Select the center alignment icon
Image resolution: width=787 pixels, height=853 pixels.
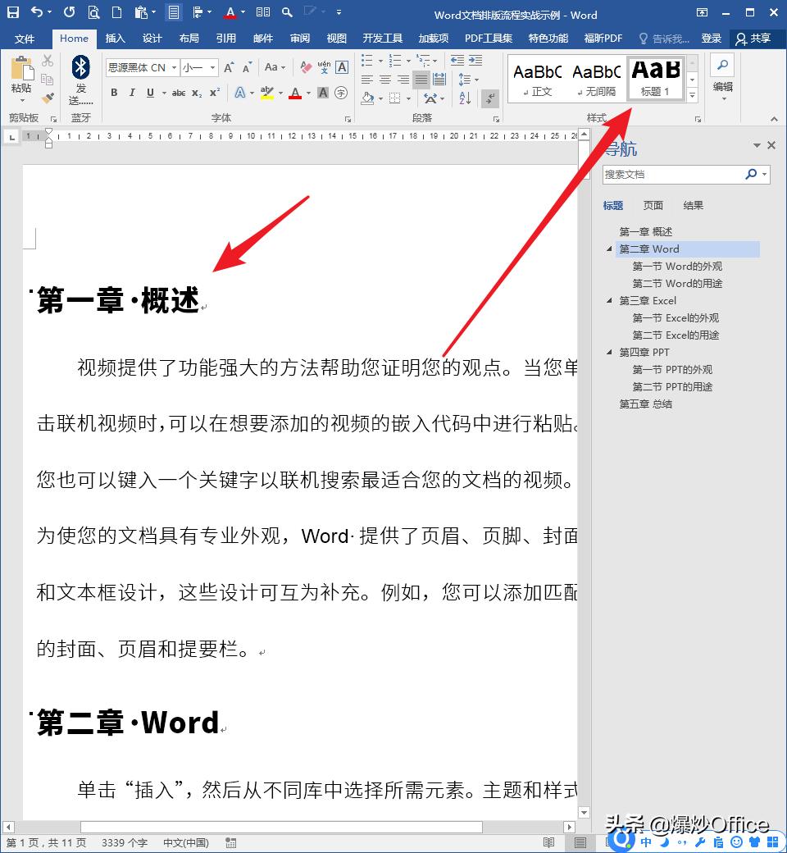click(x=384, y=80)
